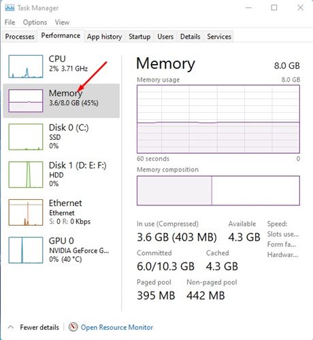Select the Ethernet throughput graph thumbnail
The image size is (313, 340).
(x=26, y=212)
